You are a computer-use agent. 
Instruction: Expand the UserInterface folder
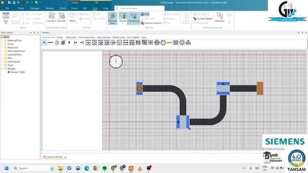[x=2, y=54]
